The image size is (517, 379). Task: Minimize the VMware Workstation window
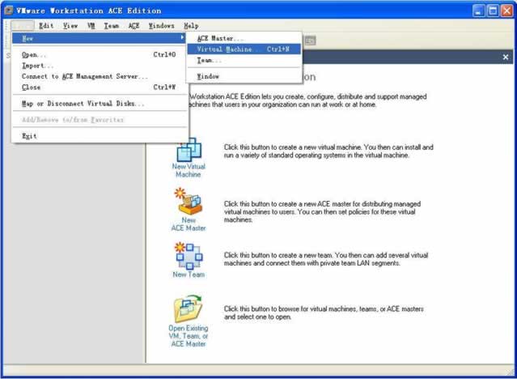coord(478,11)
